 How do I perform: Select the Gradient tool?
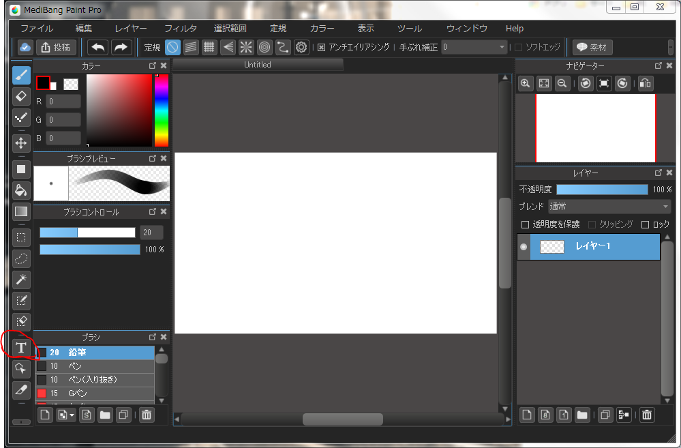point(21,211)
